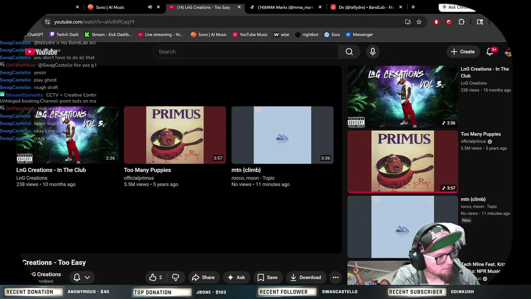Open YouTube notifications bell with 9+ badge
531x299 pixels.
click(x=490, y=51)
